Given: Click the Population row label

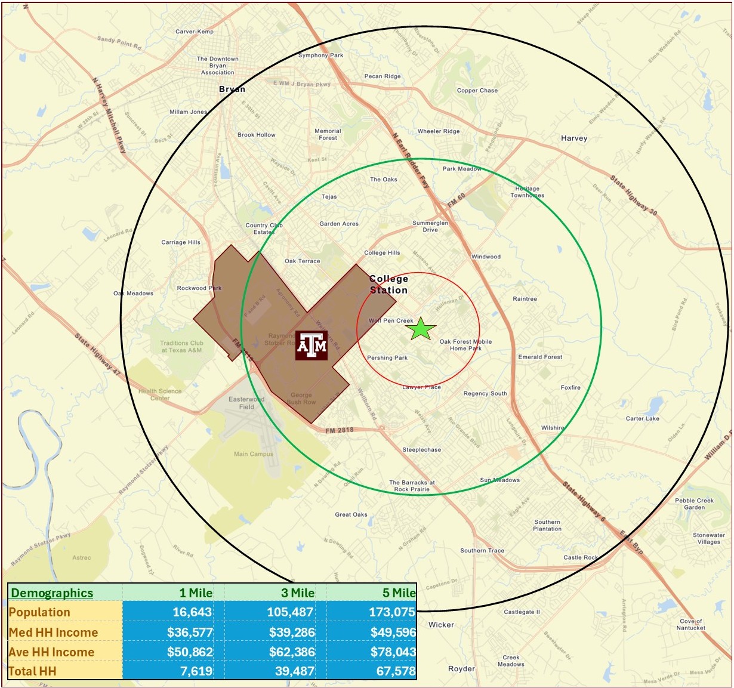Looking at the screenshot, I should coord(39,612).
